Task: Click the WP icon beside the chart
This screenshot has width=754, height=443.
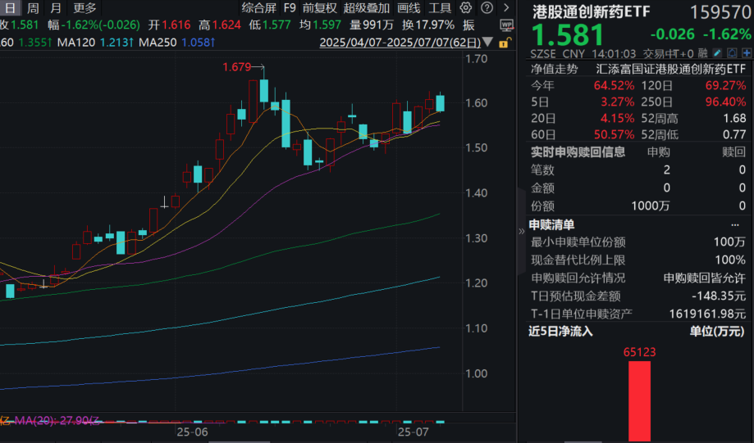Action: pyautogui.click(x=506, y=25)
